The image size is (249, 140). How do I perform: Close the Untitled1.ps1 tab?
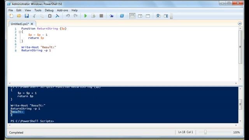coord(32,24)
